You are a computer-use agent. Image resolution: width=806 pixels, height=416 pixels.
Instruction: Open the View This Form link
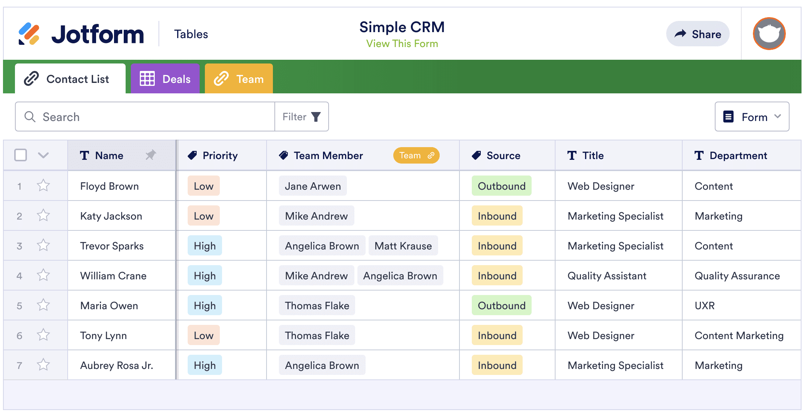pos(402,44)
